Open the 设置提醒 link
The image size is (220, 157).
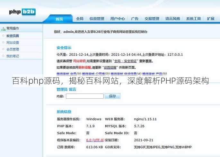click(x=110, y=67)
